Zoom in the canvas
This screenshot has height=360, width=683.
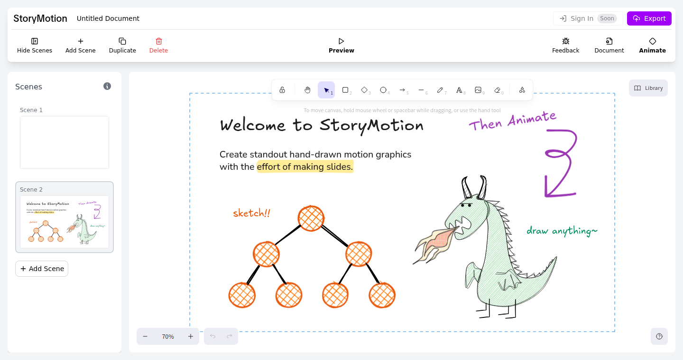[191, 336]
